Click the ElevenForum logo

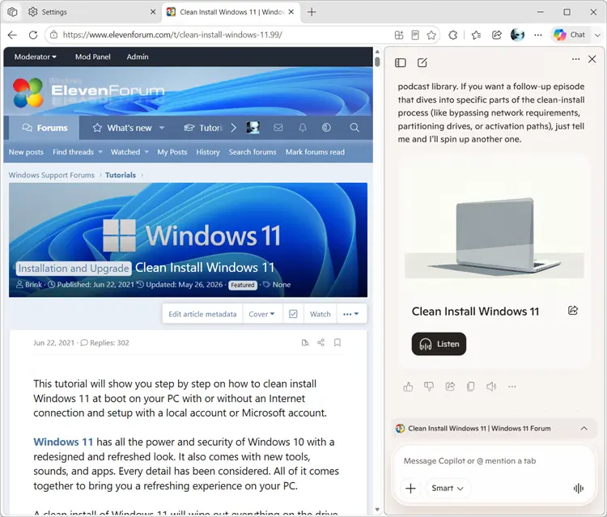coord(88,92)
